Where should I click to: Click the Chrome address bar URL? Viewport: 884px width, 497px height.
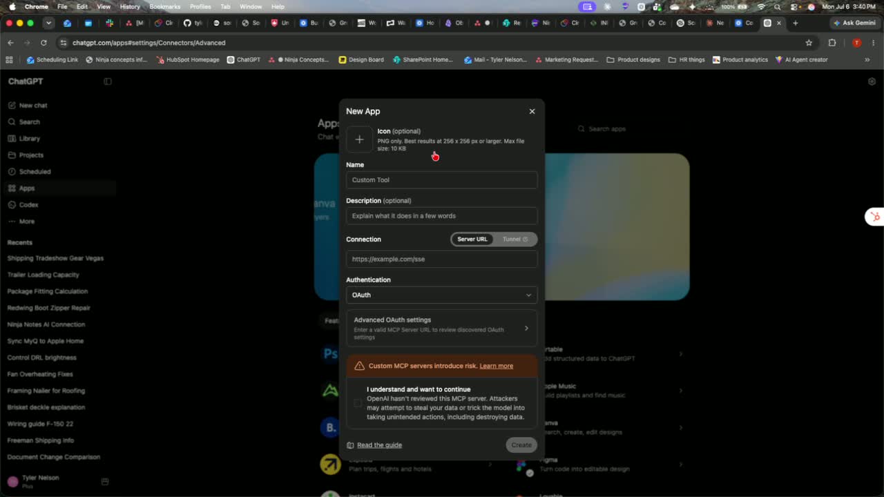148,43
